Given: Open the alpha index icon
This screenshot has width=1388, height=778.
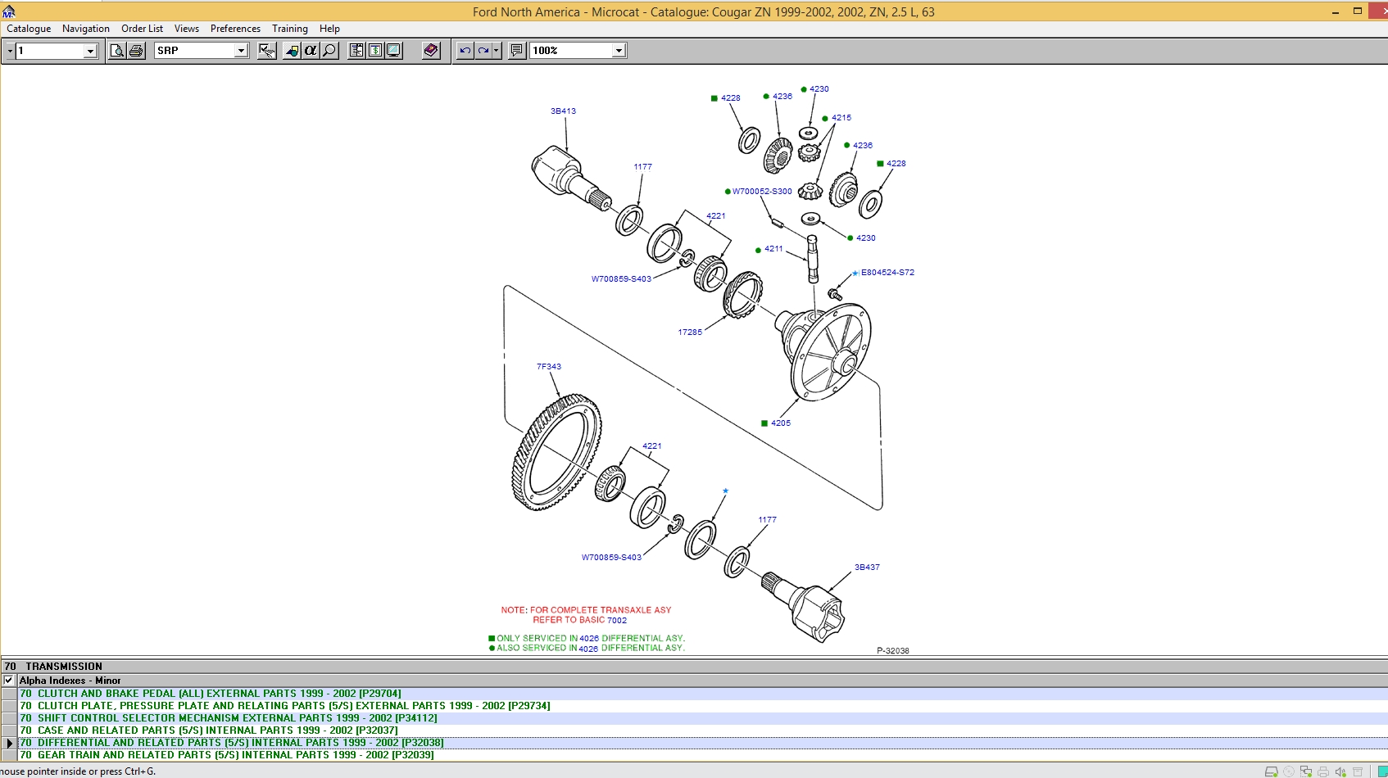Looking at the screenshot, I should [x=311, y=51].
